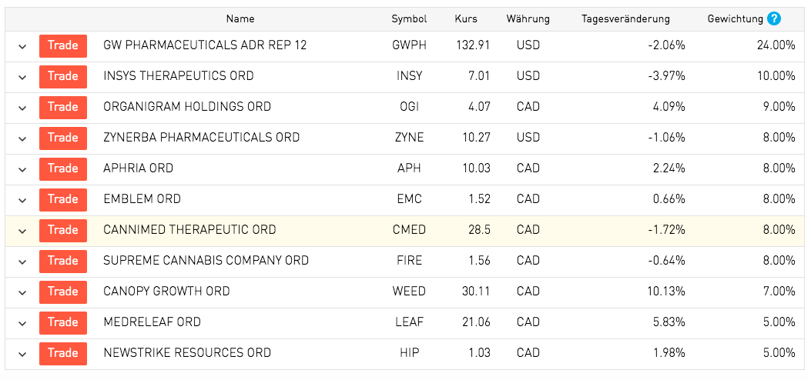The width and height of the screenshot is (811, 380).
Task: Trade SUPREME CANNABIS COMPANY ORD
Action: [63, 262]
